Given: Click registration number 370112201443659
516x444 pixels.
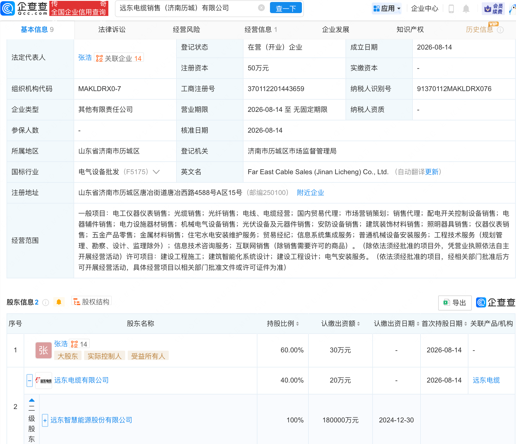Looking at the screenshot, I should tap(276, 89).
